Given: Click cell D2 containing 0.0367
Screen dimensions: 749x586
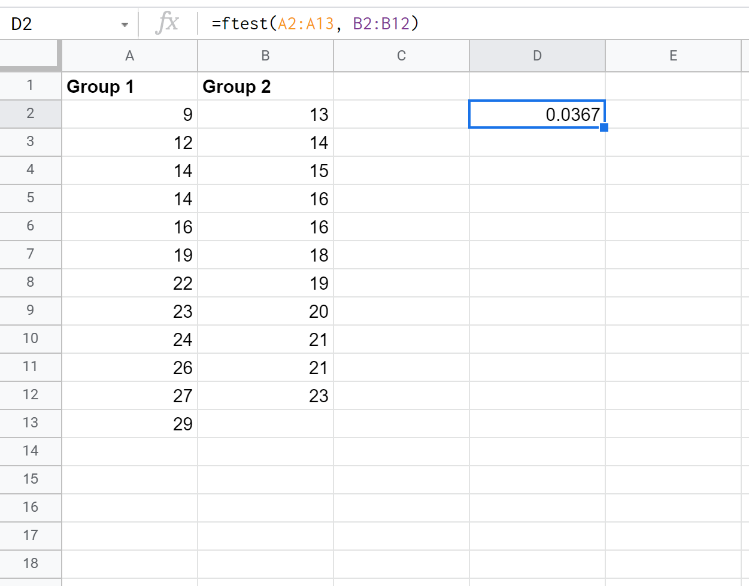Looking at the screenshot, I should pos(537,114).
